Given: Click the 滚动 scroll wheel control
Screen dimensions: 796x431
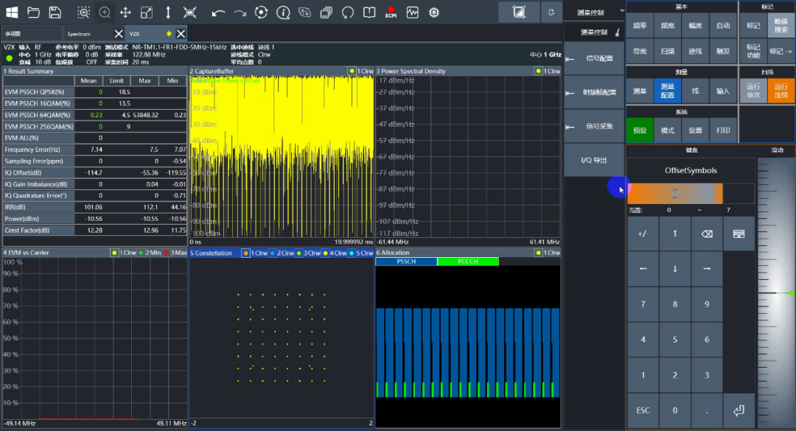Looking at the screenshot, I should [x=775, y=292].
